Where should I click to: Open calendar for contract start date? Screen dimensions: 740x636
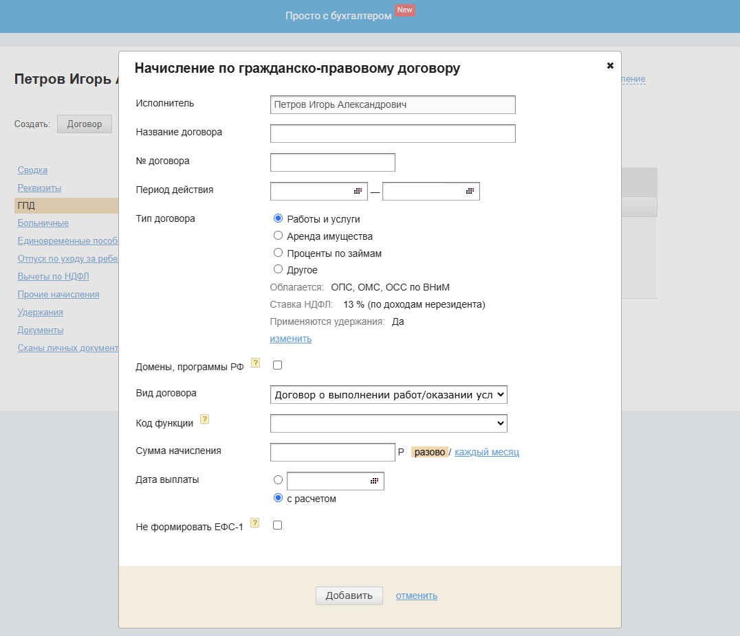(358, 191)
